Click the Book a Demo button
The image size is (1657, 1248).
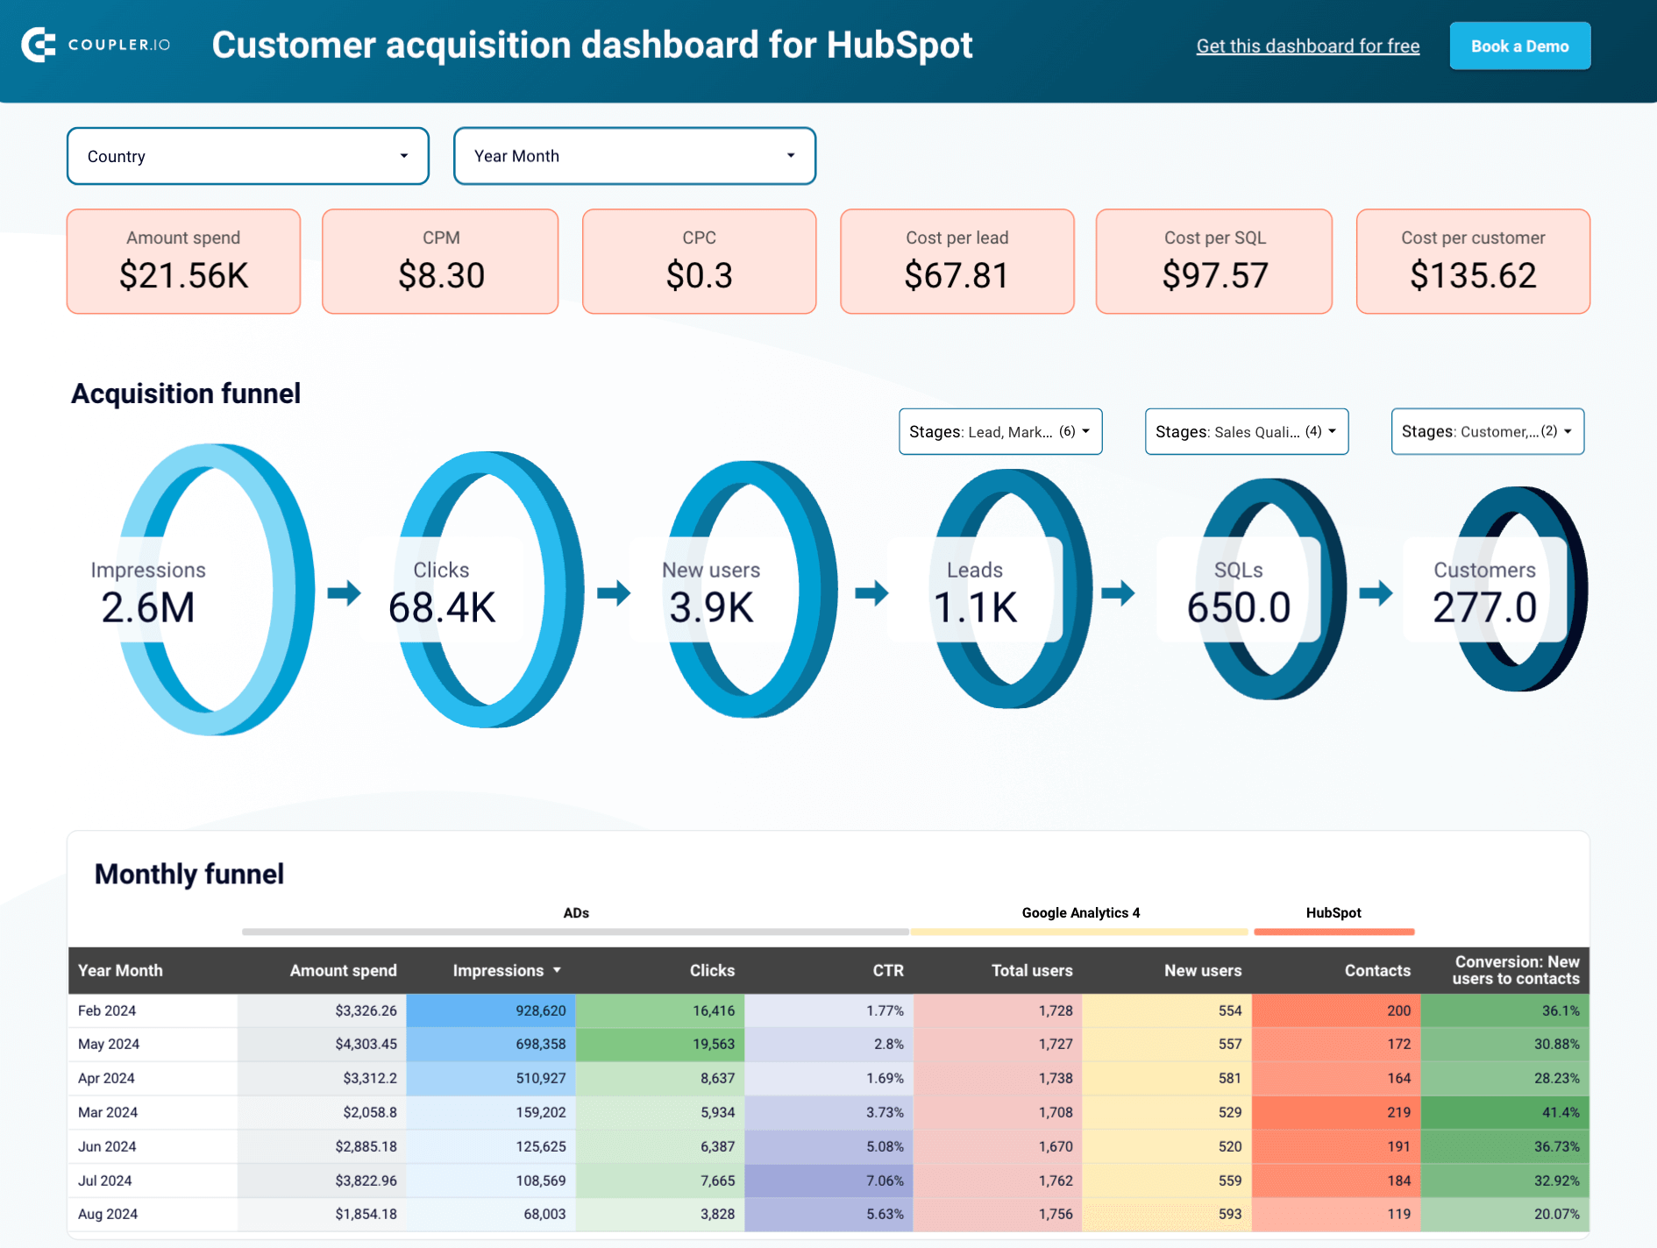point(1520,46)
